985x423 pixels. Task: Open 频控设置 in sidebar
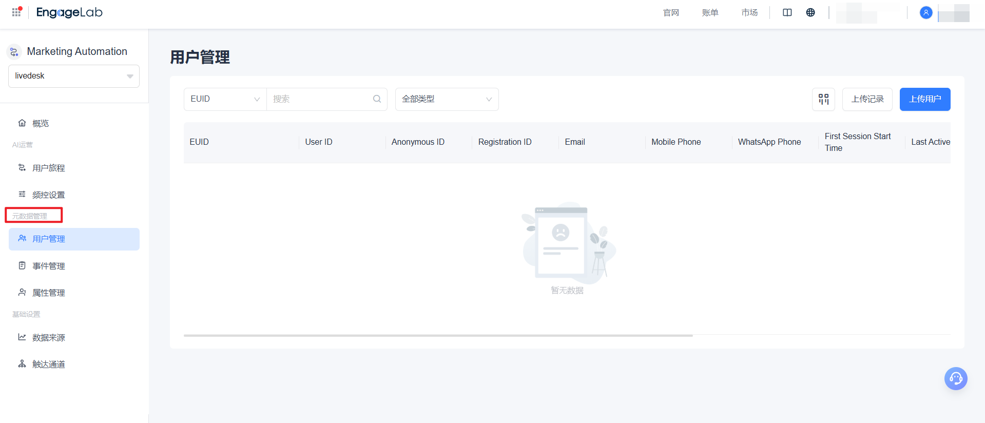coord(74,195)
